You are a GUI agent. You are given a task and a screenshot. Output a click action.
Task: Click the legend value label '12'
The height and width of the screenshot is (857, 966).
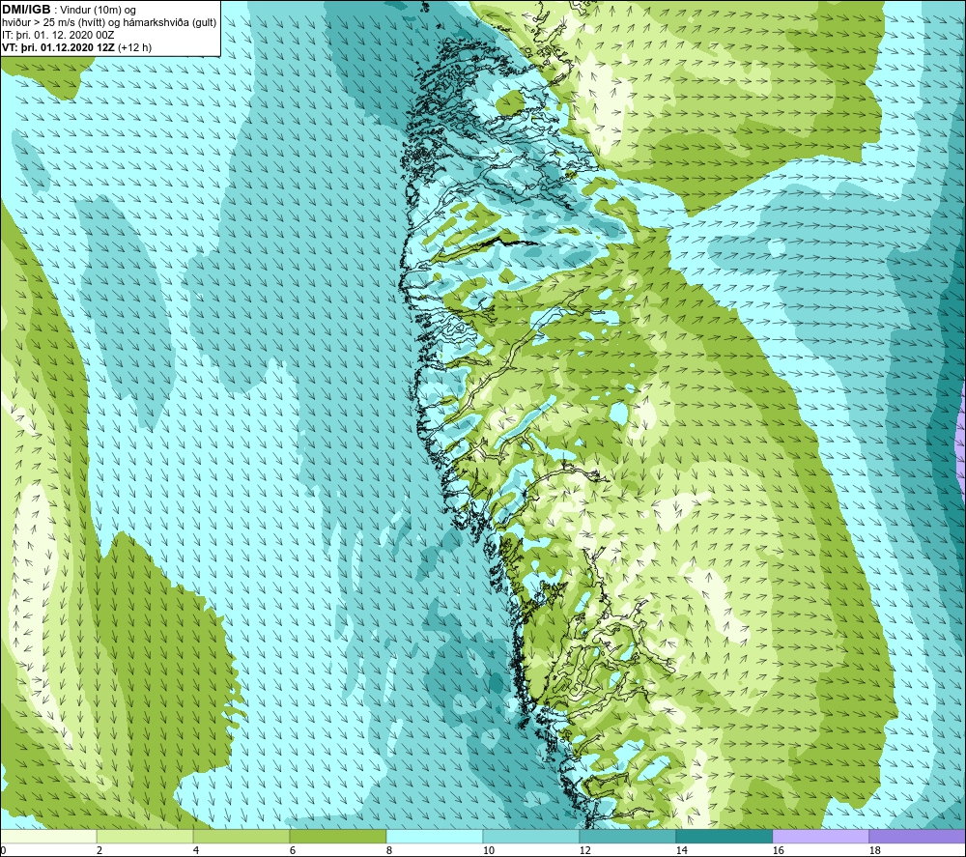[x=584, y=850]
